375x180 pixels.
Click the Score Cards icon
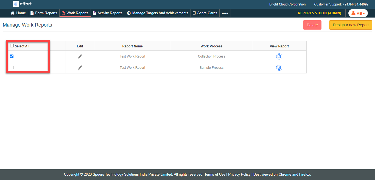pos(194,13)
